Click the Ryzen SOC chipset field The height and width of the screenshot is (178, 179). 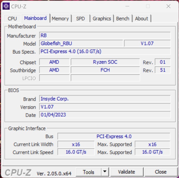point(105,62)
